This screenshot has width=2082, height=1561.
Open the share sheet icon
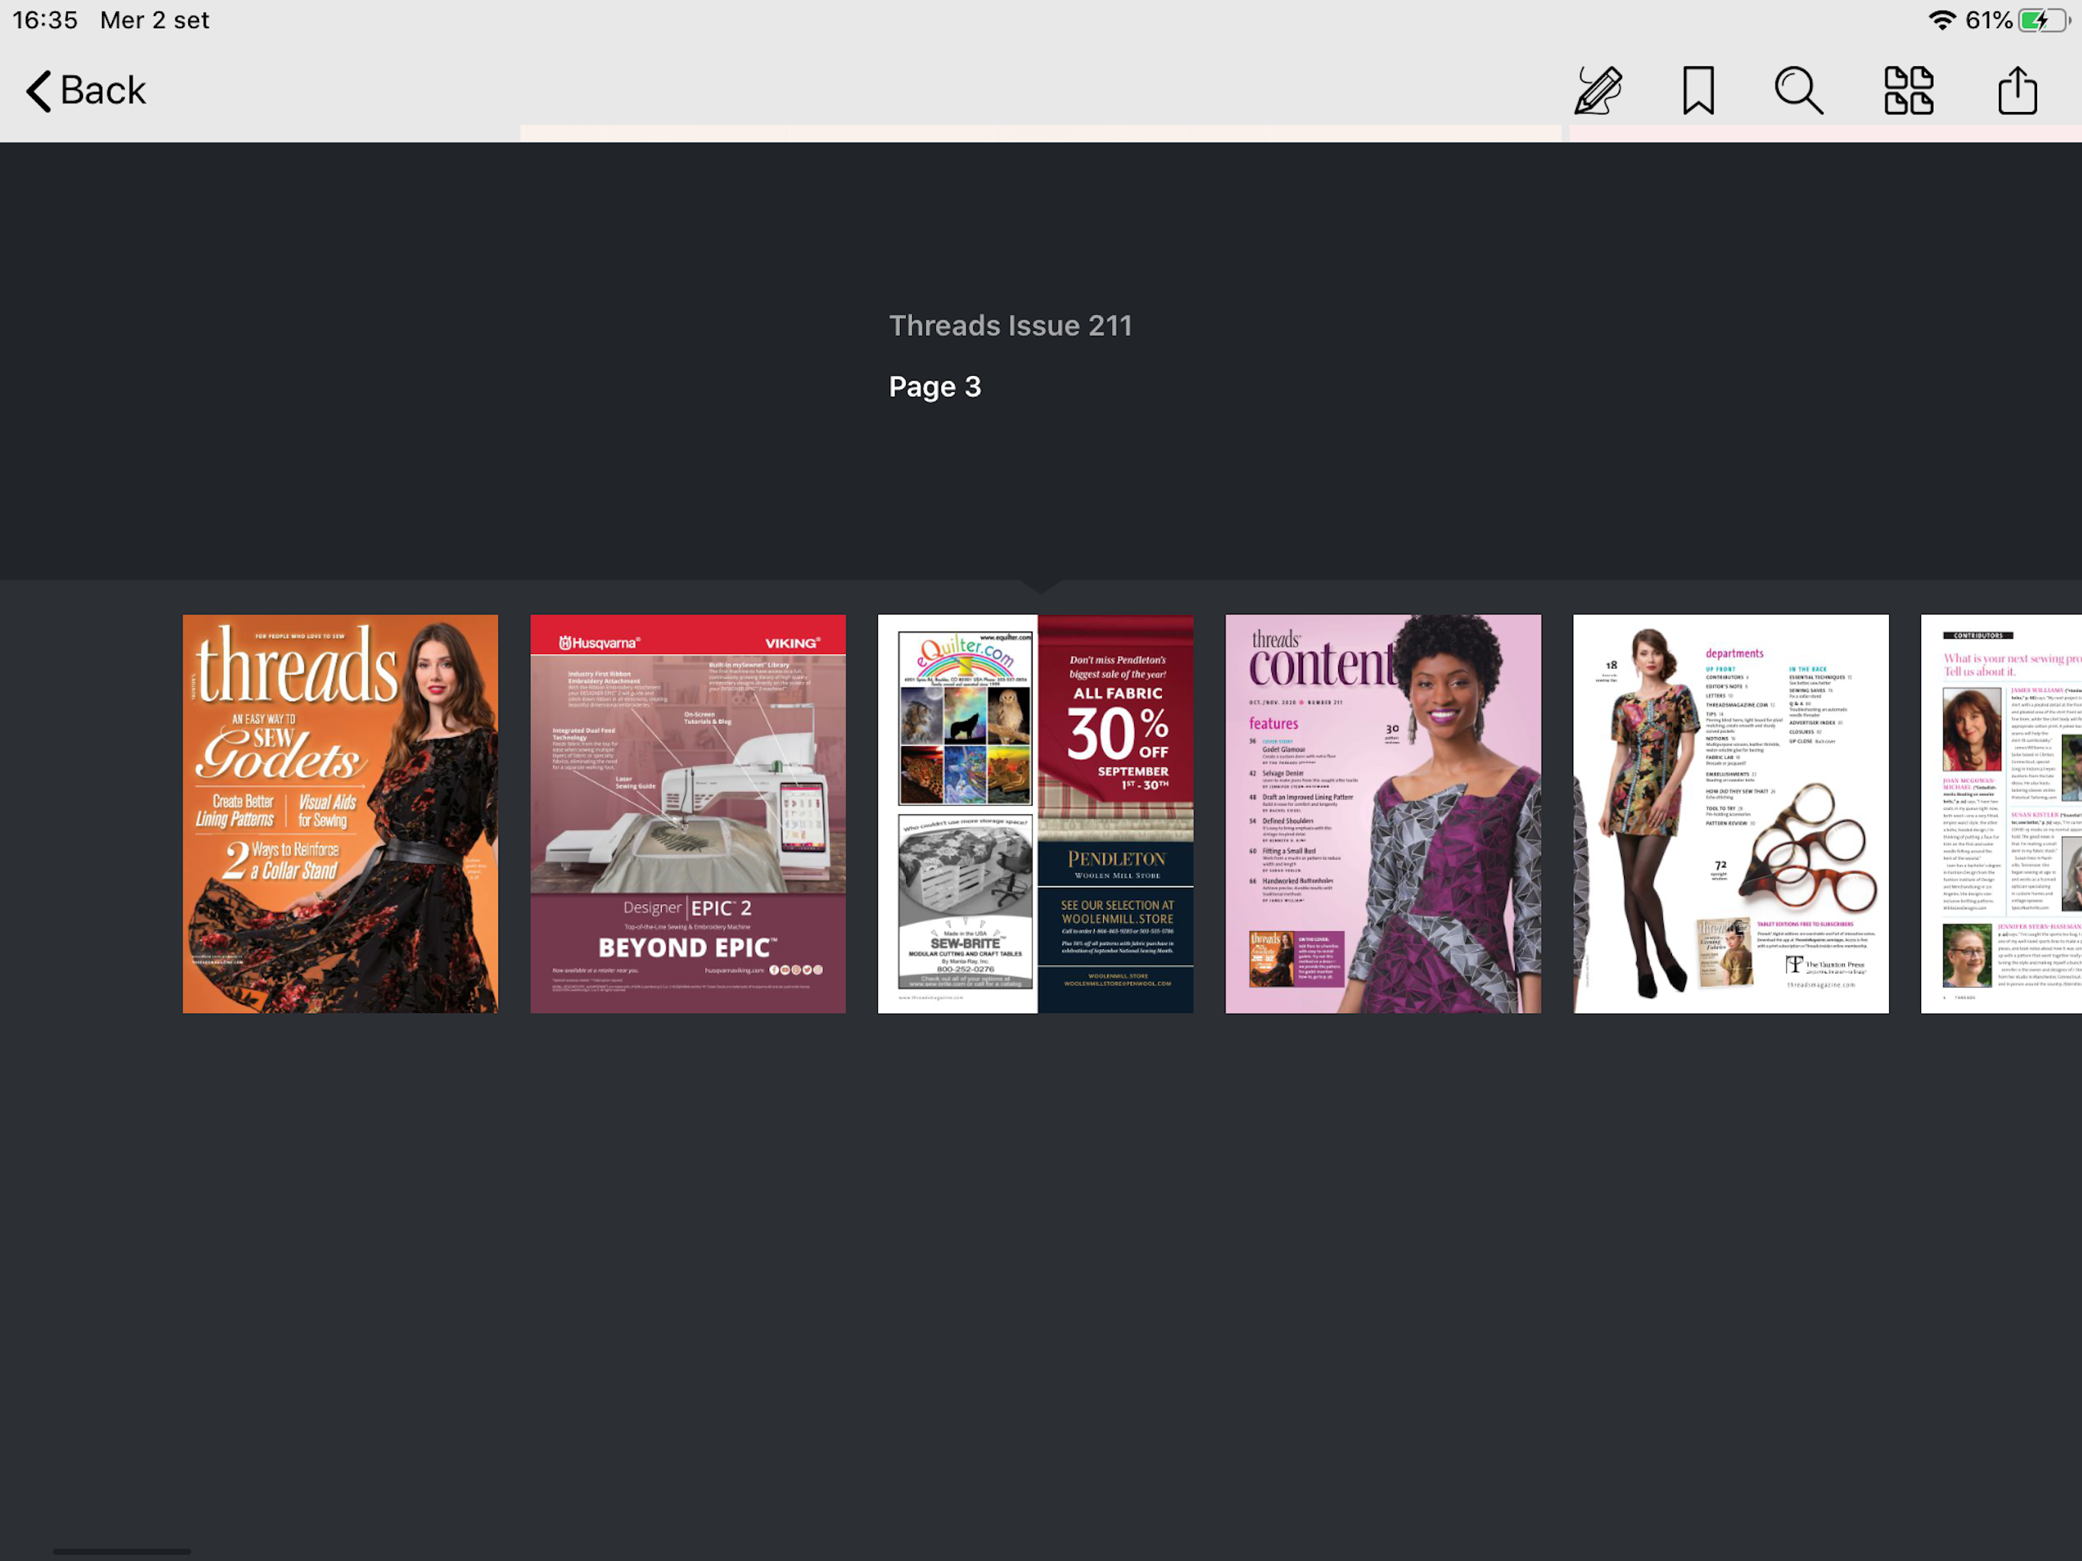point(2017,91)
